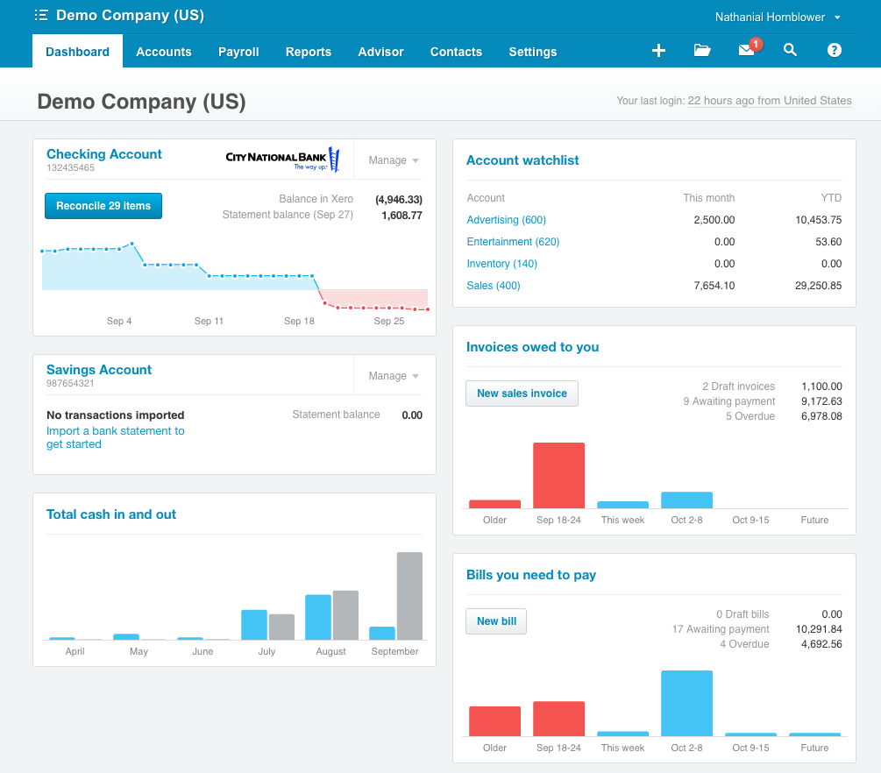Open the Manage dropdown for Savings Account
The width and height of the screenshot is (881, 773).
coord(391,376)
